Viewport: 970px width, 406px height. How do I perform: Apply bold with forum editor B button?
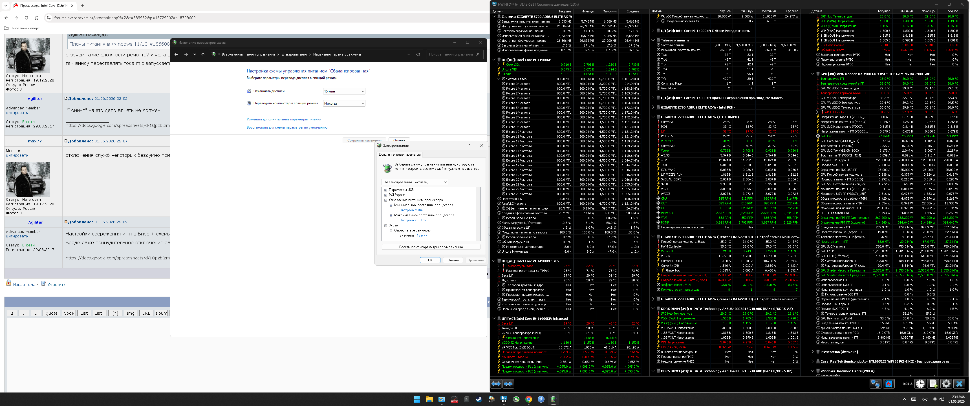tap(12, 313)
